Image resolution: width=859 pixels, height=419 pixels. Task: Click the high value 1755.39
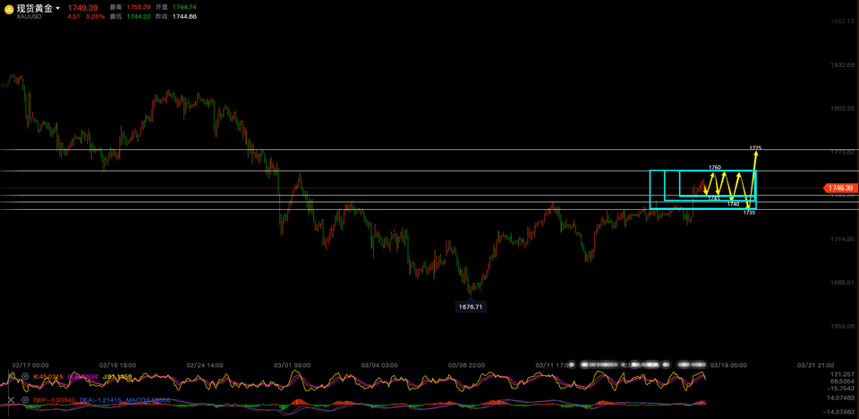pos(138,7)
